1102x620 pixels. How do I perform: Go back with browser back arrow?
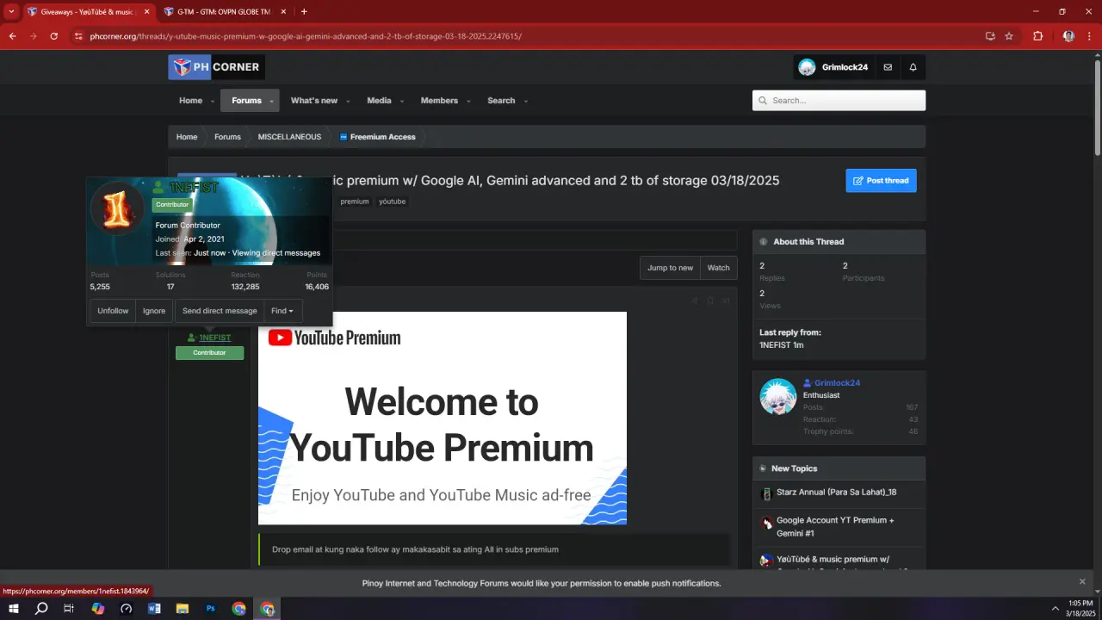coord(12,36)
